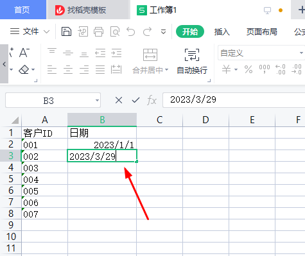Center text horizontally
This screenshot has width=305, height=256.
click(68, 70)
